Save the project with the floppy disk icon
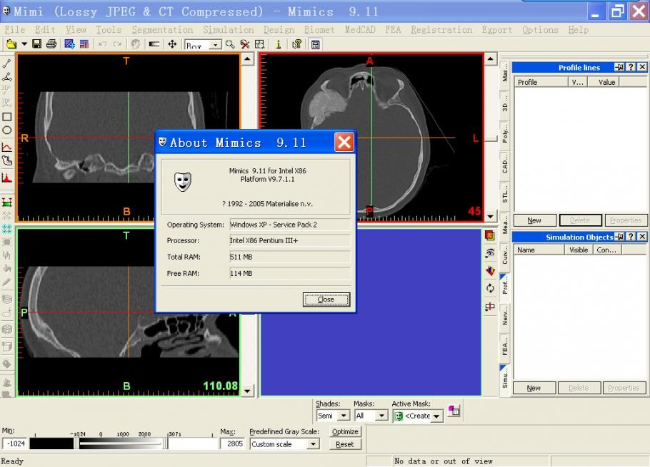650x467 pixels. [37, 44]
